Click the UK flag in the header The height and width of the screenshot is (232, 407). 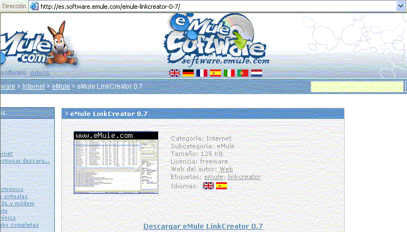coord(175,73)
